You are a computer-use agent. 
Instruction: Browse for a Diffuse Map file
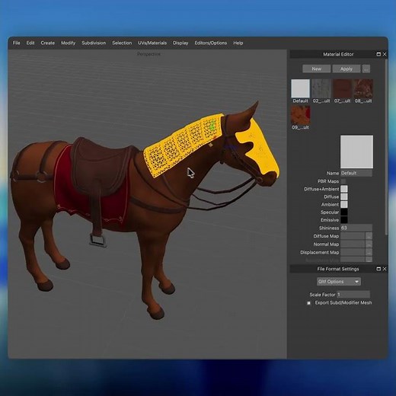369,236
